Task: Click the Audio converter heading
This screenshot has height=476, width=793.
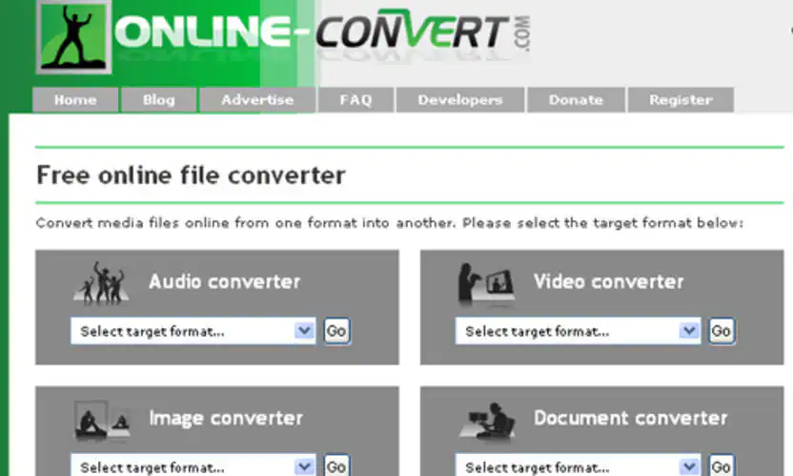Action: pyautogui.click(x=225, y=281)
